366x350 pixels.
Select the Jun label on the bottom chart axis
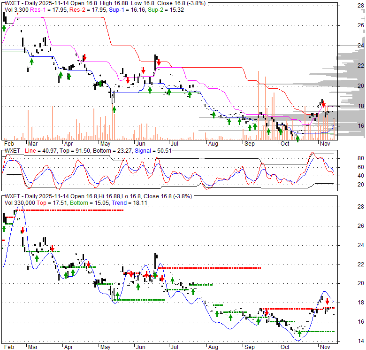(140, 348)
